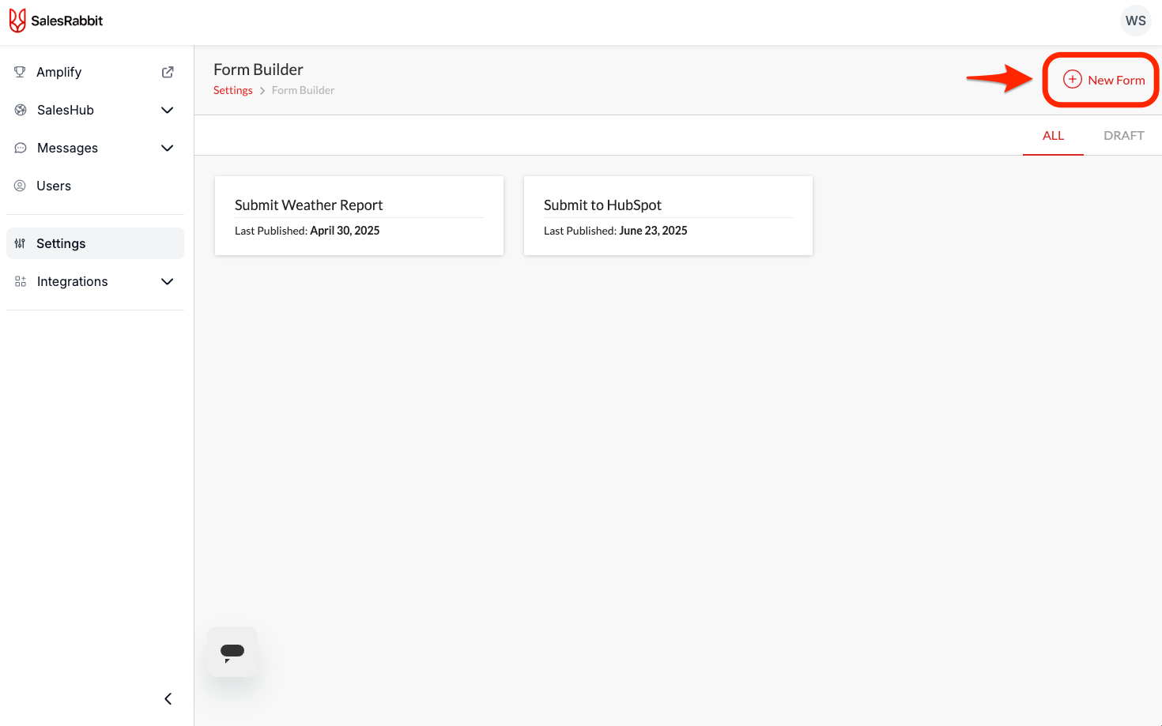The image size is (1162, 726).
Task: Click the SalesRabbit logo
Action: point(56,21)
